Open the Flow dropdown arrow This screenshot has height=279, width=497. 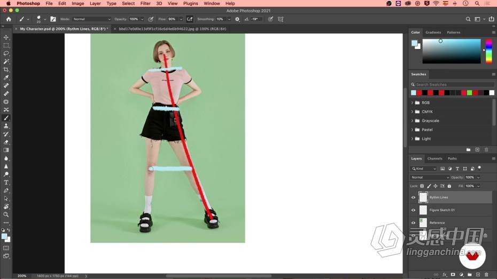pyautogui.click(x=181, y=19)
